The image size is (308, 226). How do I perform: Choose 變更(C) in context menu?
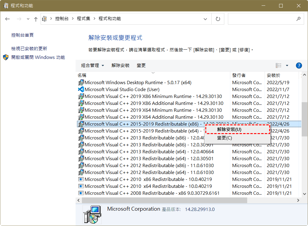(x=238, y=138)
